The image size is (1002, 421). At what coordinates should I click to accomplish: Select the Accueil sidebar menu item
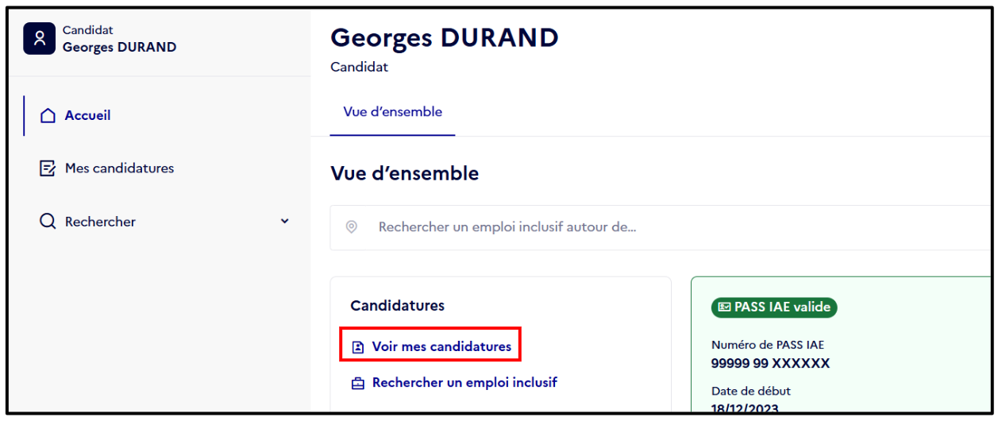click(159, 116)
